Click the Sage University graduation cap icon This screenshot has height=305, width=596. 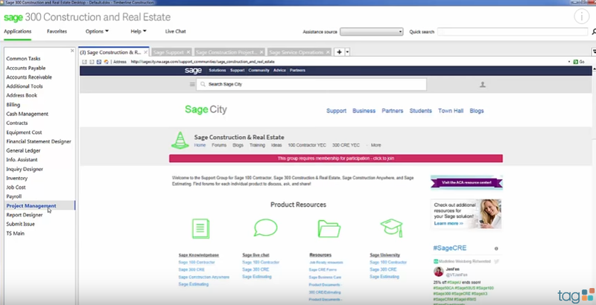[x=392, y=228]
